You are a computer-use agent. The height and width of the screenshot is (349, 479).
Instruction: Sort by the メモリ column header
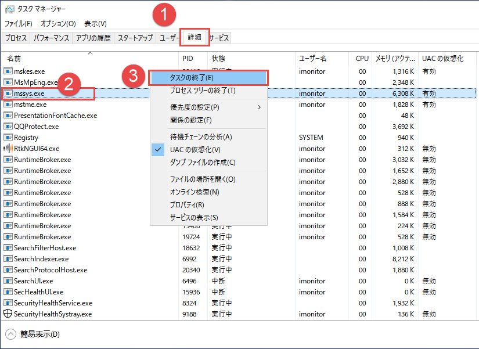[395, 59]
